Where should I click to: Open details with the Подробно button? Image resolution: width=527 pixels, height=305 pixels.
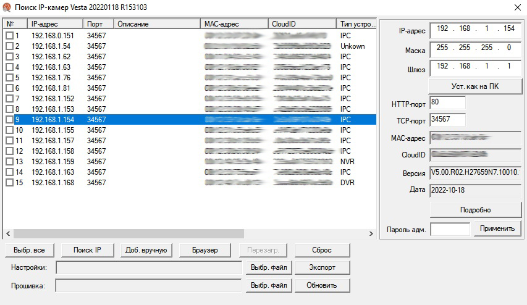coord(474,210)
